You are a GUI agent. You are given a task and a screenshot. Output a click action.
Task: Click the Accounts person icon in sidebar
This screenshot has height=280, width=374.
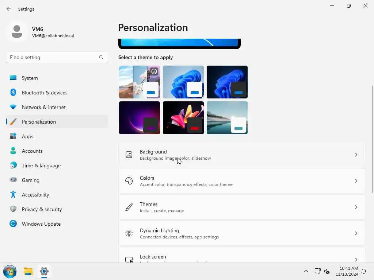click(13, 151)
